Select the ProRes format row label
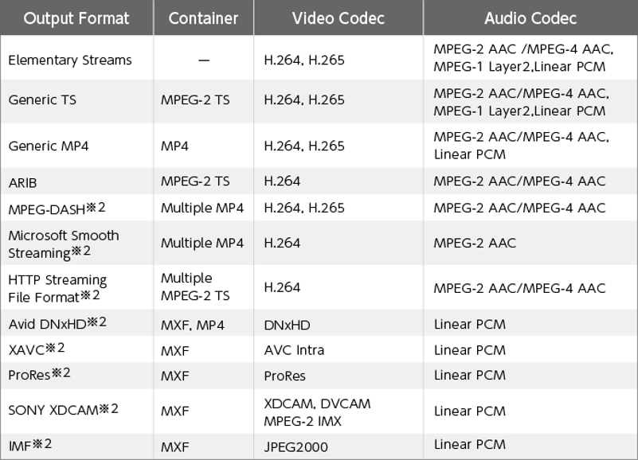Image resolution: width=638 pixels, height=460 pixels. pos(40,374)
